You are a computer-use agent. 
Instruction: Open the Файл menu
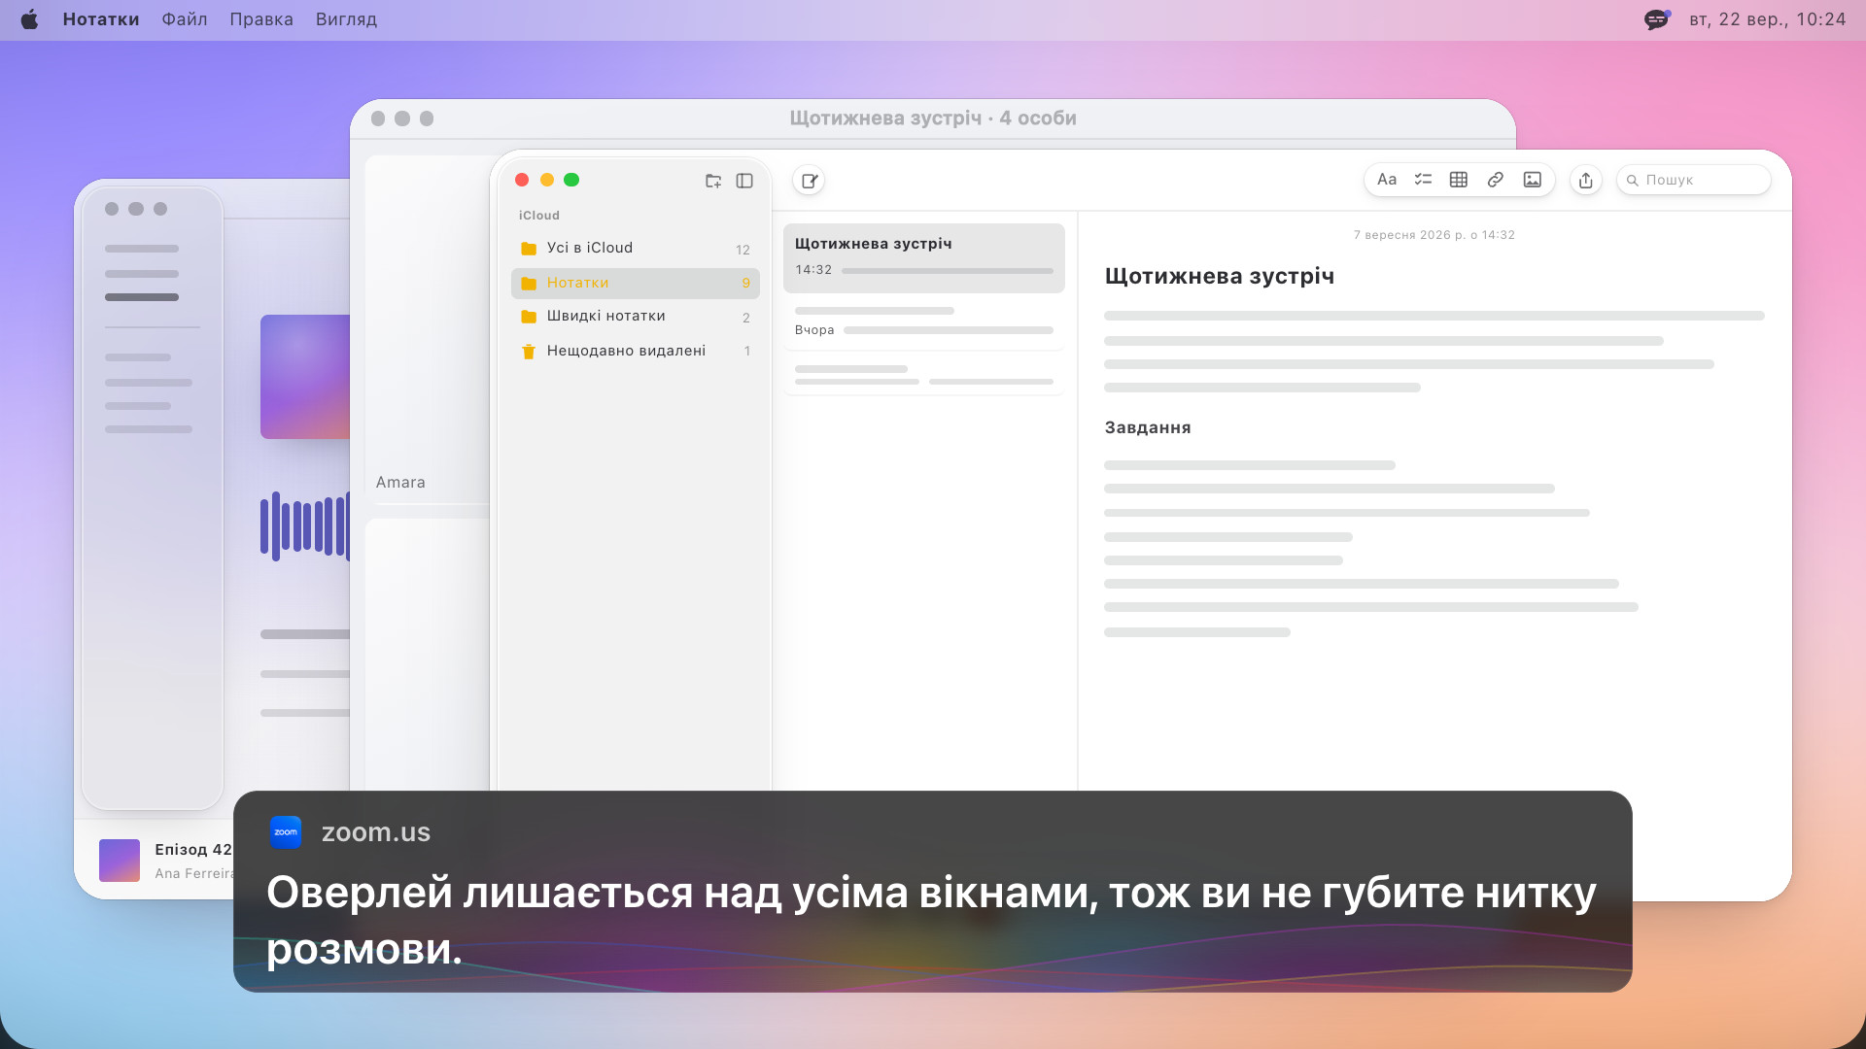[x=185, y=19]
